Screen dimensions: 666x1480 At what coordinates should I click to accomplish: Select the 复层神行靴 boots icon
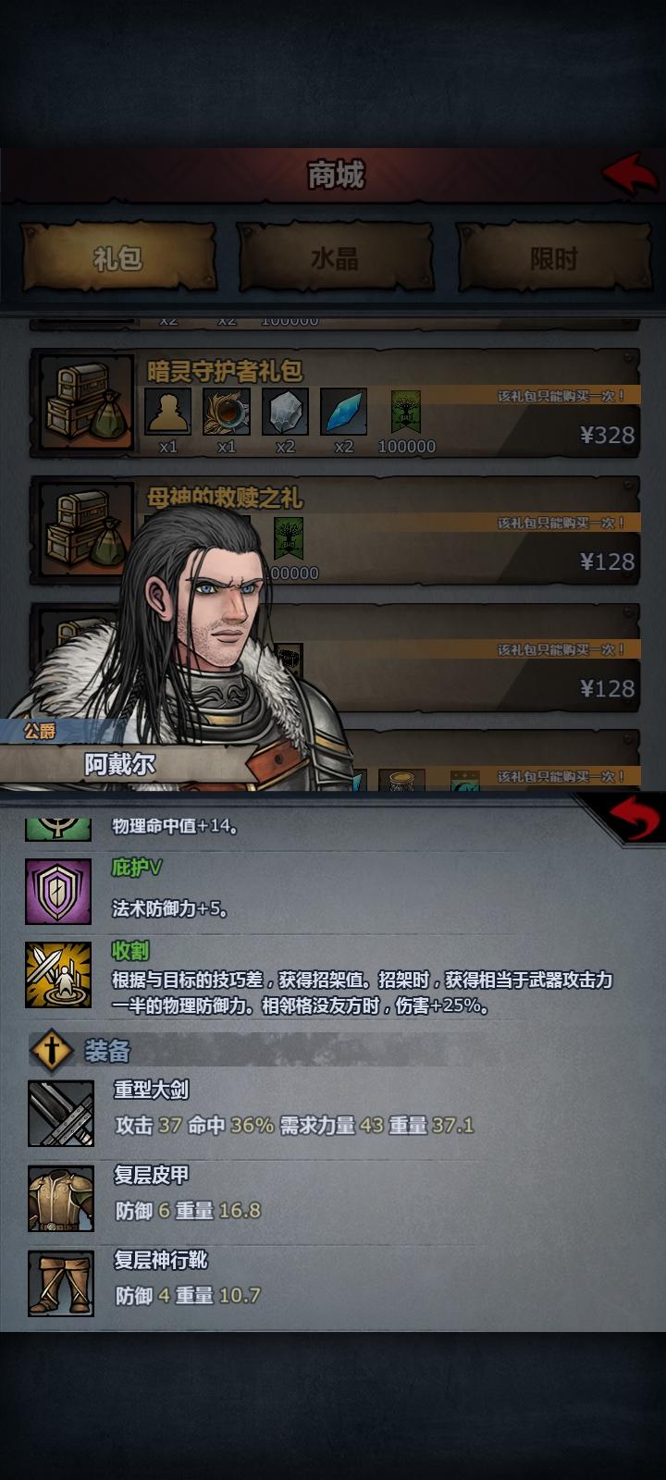click(x=61, y=1283)
